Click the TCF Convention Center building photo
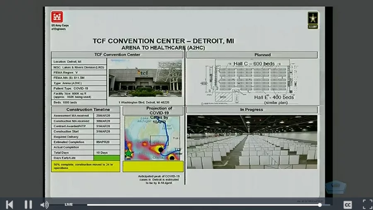 [145, 78]
